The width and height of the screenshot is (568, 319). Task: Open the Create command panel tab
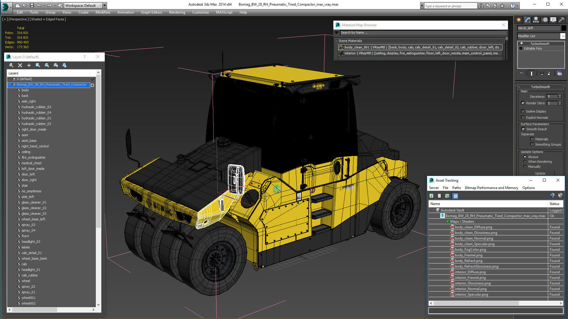tap(519, 20)
